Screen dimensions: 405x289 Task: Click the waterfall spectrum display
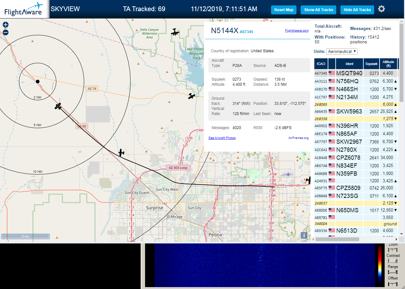tap(264, 265)
